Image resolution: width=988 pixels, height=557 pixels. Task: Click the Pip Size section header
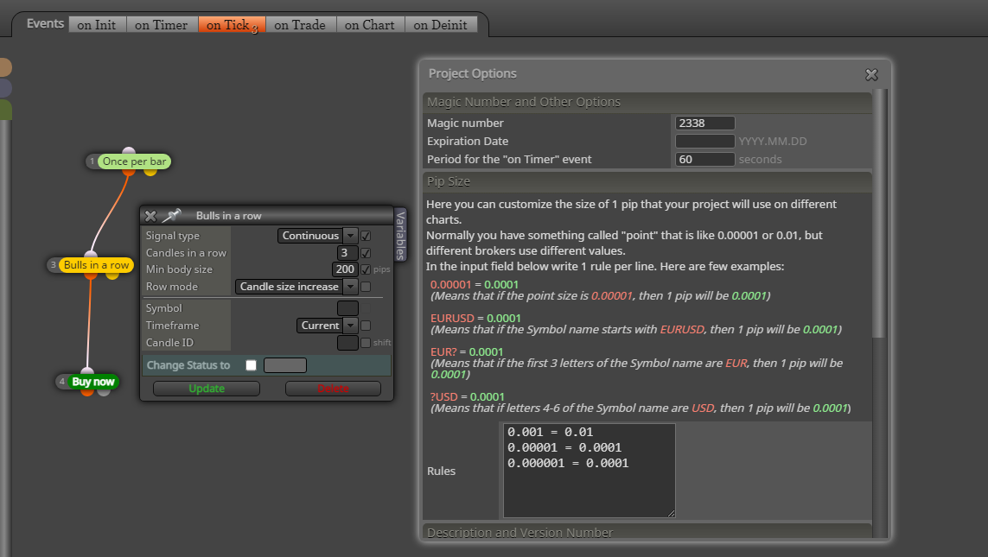coord(647,182)
